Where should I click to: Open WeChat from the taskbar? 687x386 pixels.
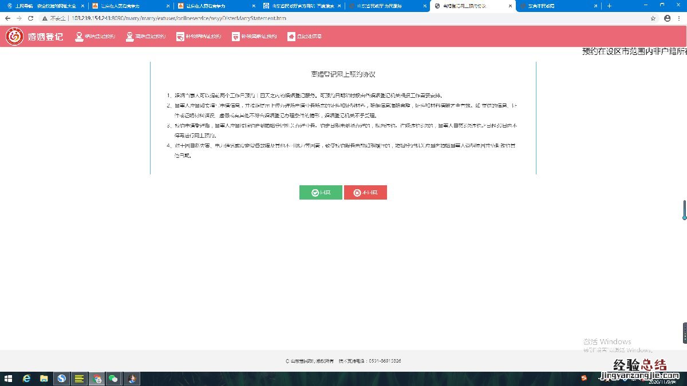coord(114,379)
